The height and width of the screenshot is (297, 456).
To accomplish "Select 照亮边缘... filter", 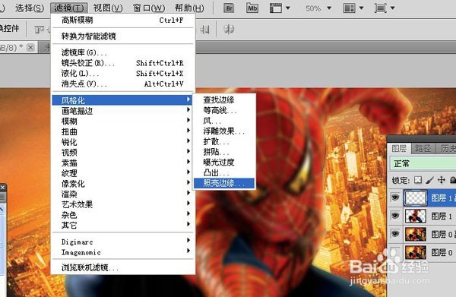I will click(224, 183).
